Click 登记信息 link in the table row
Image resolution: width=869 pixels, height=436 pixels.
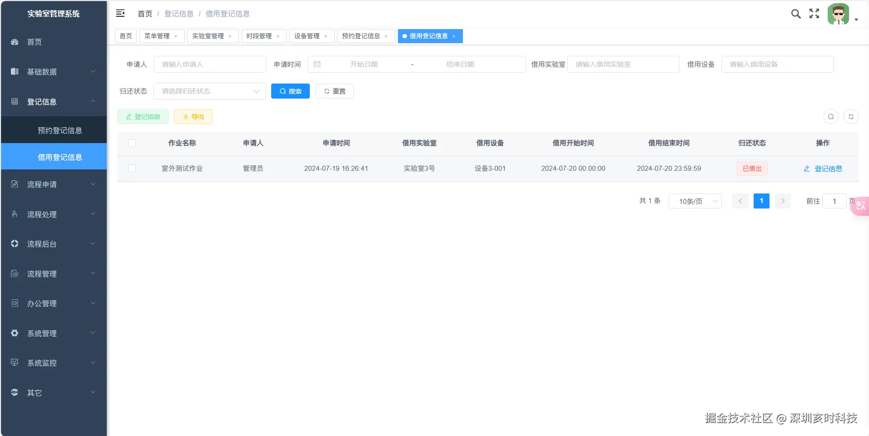[823, 169]
